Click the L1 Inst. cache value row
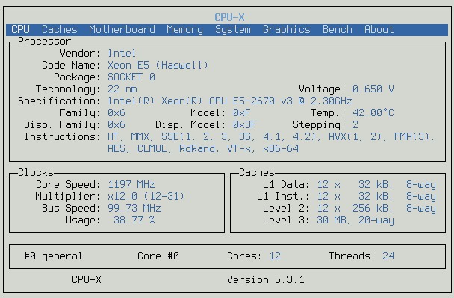This screenshot has height=298, width=454. (376, 197)
